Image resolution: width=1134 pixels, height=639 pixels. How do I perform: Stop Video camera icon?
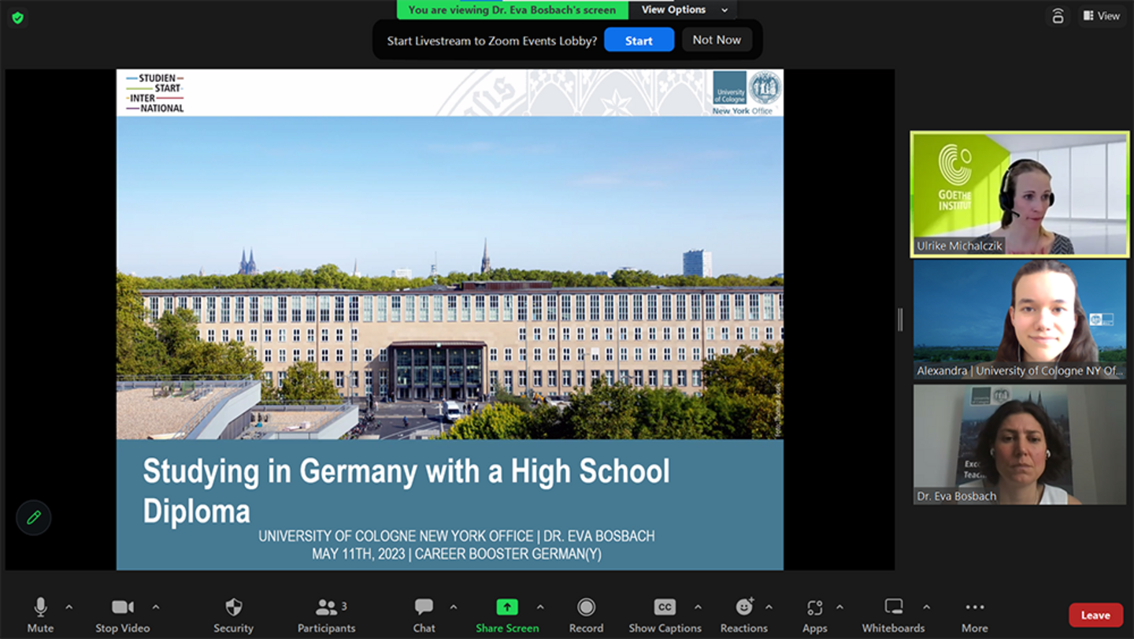coord(122,607)
